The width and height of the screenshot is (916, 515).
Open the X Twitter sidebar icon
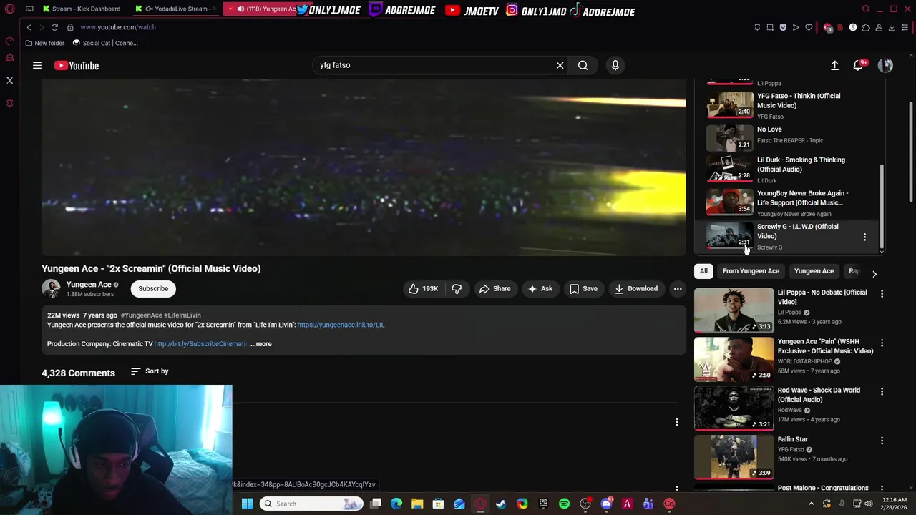click(x=9, y=80)
